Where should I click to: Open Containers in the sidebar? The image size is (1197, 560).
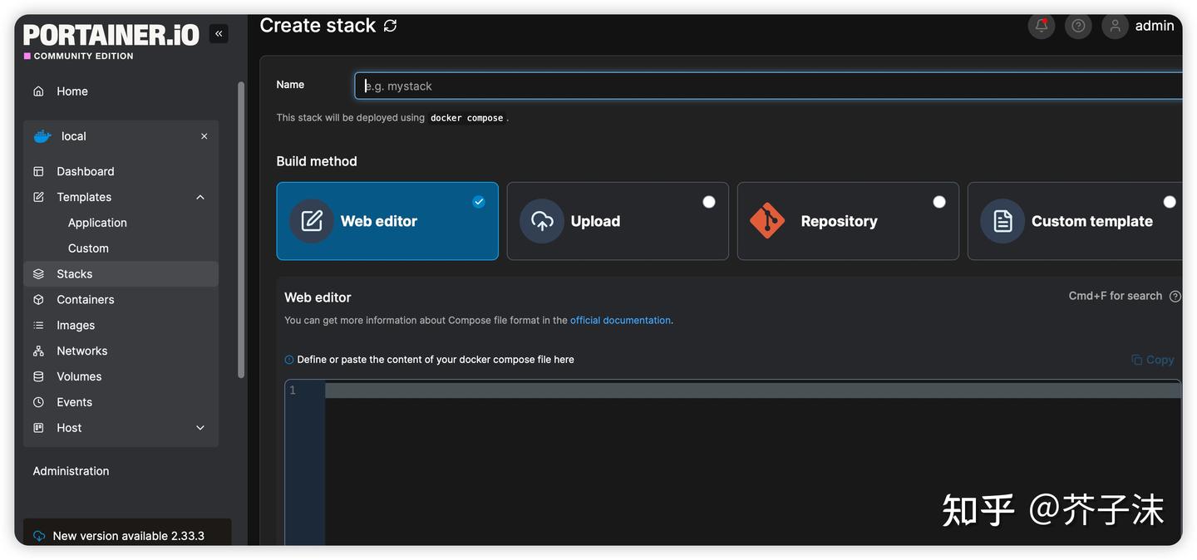pyautogui.click(x=85, y=299)
